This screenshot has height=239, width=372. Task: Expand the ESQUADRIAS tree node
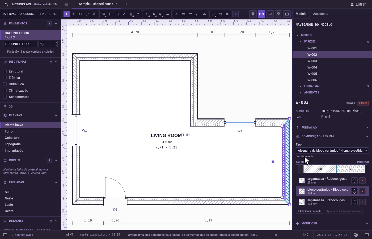[301, 86]
